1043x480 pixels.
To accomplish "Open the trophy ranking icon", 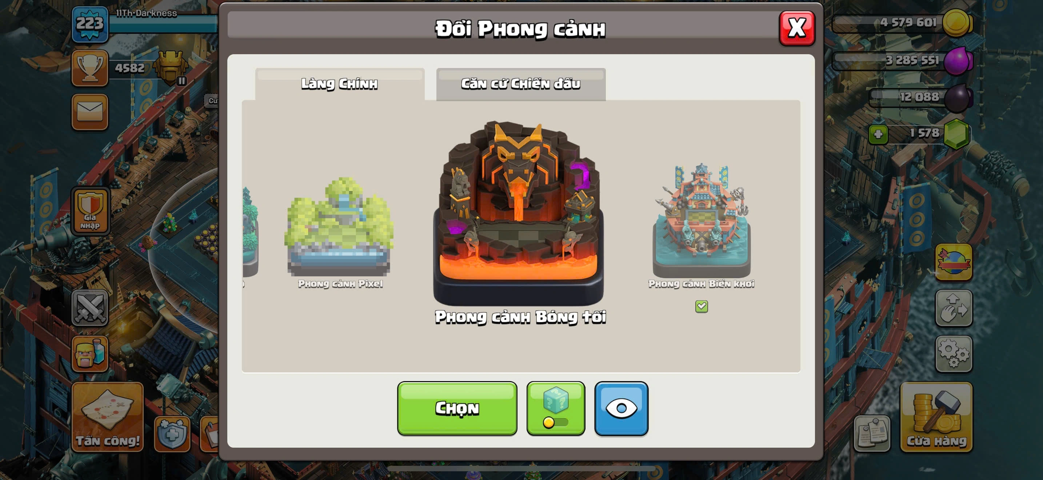I will (x=89, y=68).
